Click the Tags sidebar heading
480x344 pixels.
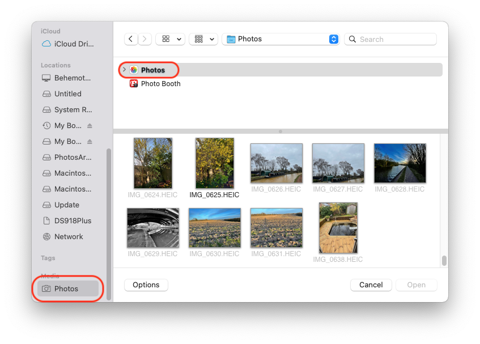click(48, 258)
